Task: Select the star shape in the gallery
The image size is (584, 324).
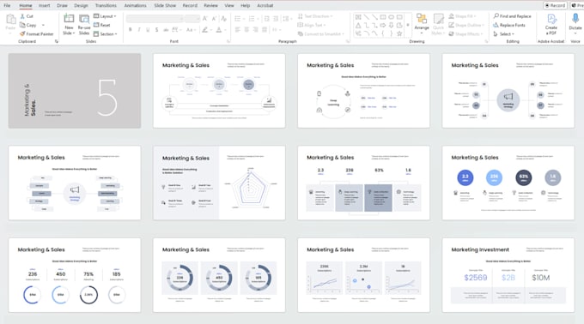Action: 399,33
